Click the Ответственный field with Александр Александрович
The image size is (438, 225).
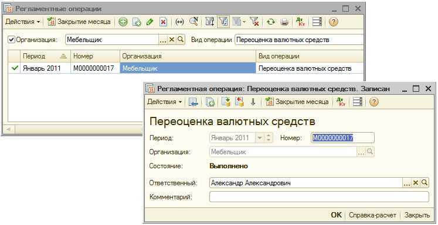305,183
